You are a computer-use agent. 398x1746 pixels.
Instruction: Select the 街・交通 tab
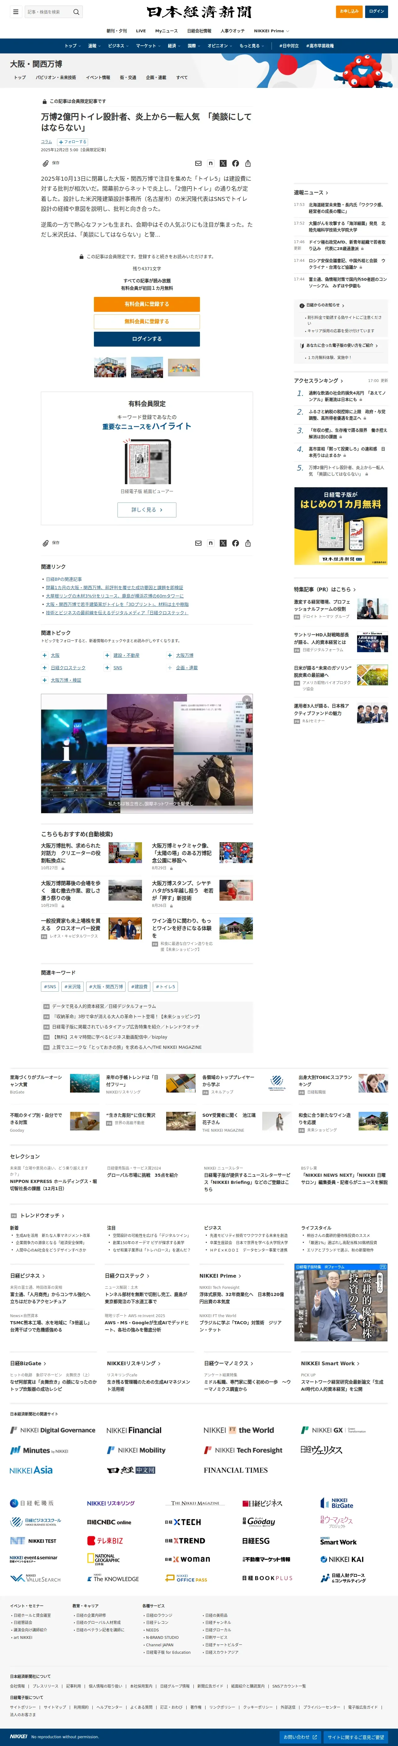tap(128, 77)
